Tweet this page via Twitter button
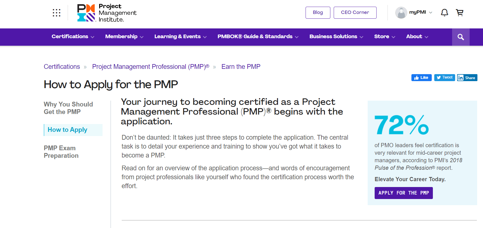This screenshot has width=483, height=228. pos(445,77)
